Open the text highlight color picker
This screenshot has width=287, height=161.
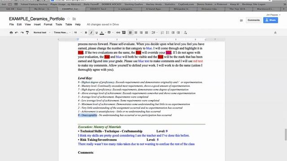click(x=109, y=33)
